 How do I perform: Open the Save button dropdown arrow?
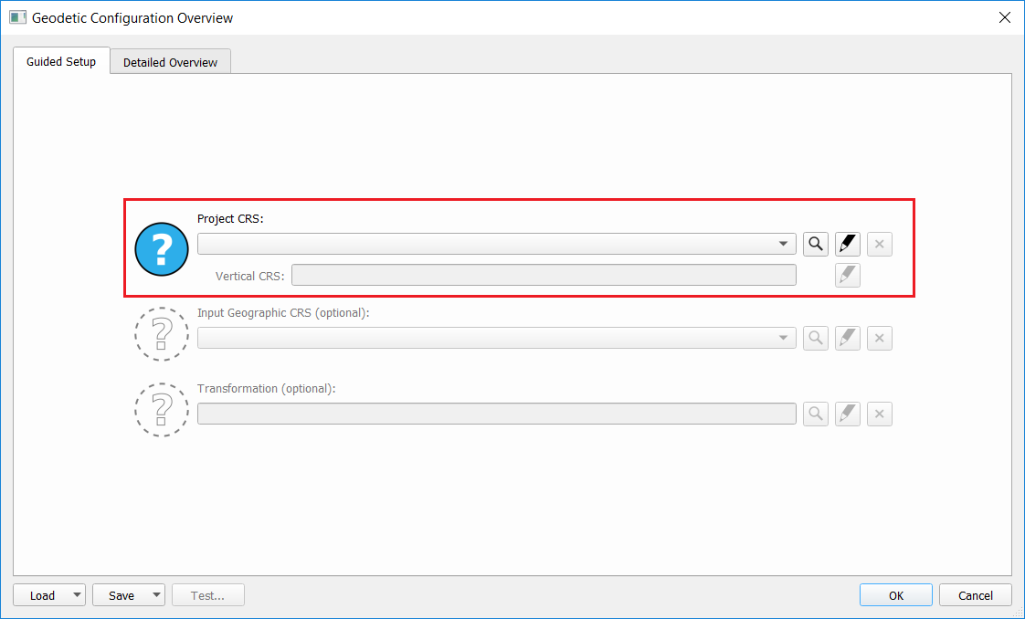[x=156, y=595]
